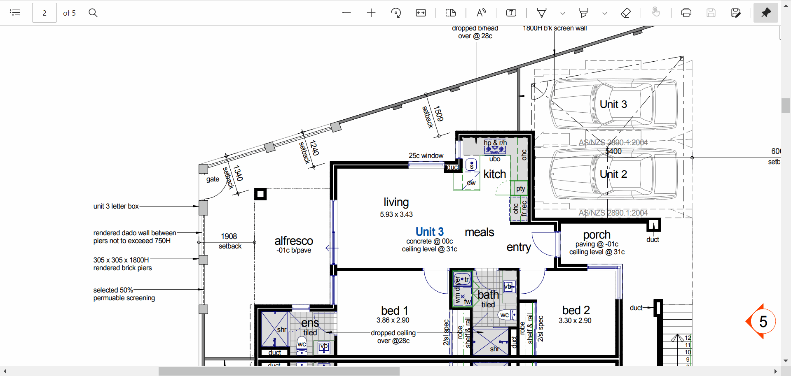Zoom out using the minus button
The height and width of the screenshot is (376, 791).
click(x=346, y=13)
